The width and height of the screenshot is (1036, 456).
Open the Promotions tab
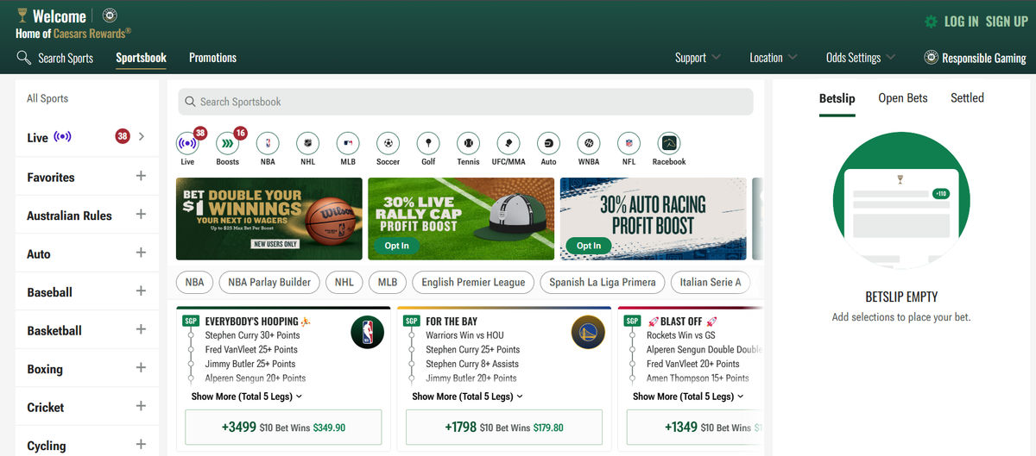pos(212,58)
